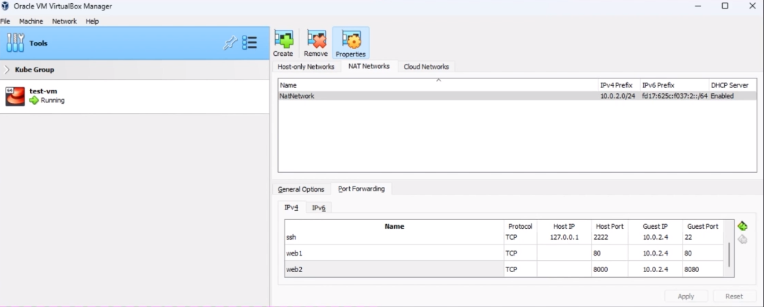Viewport: 764px width, 307px height.
Task: Expand the Kube Group
Action: (x=7, y=69)
